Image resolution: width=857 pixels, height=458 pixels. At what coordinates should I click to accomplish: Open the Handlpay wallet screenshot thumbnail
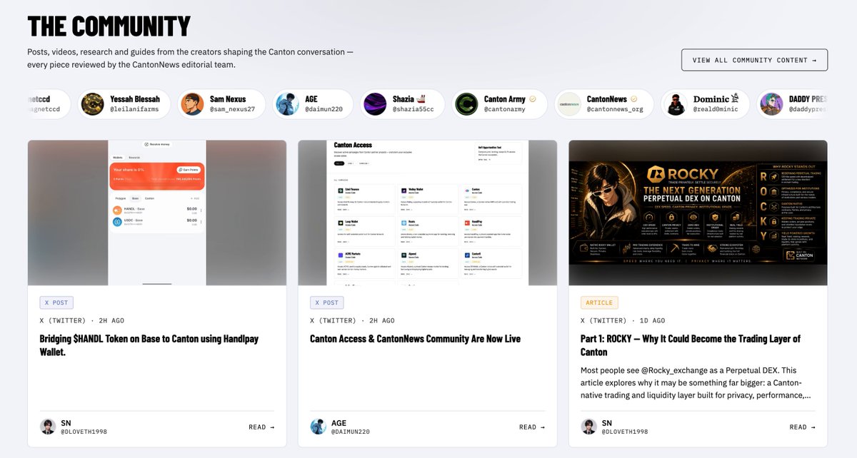157,213
